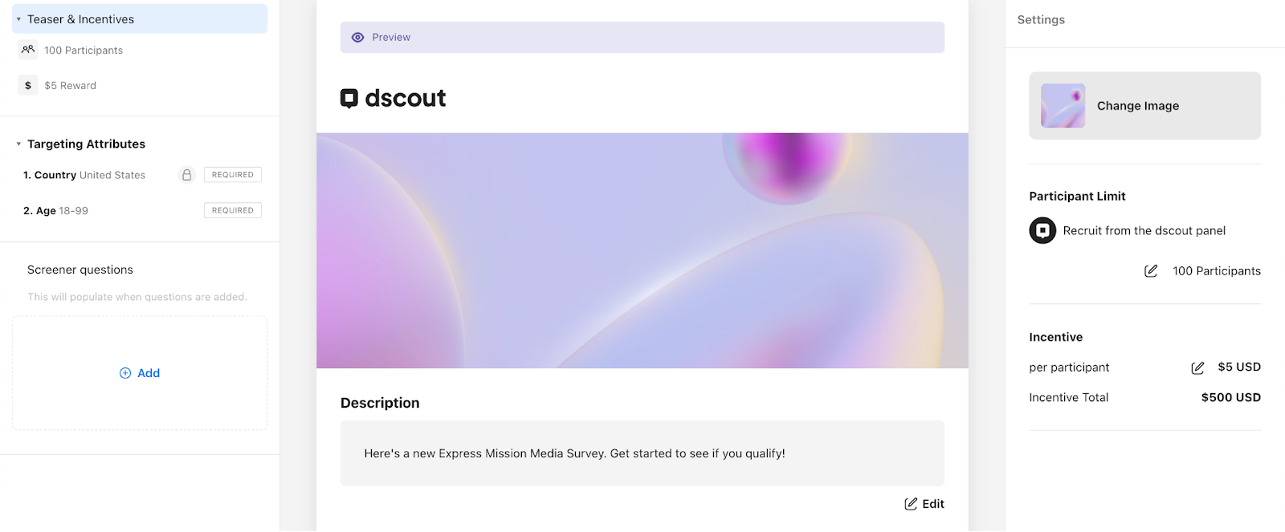
Task: Collapse the Targeting Attributes section
Action: point(18,144)
